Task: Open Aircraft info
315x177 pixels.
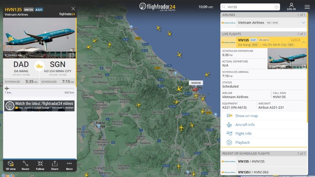Action: point(245,125)
